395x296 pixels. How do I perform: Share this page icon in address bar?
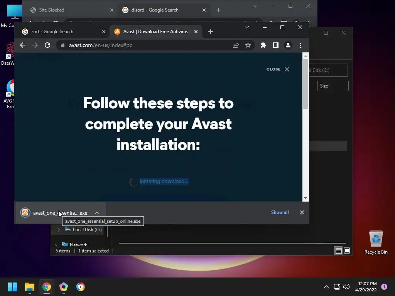[x=236, y=45]
